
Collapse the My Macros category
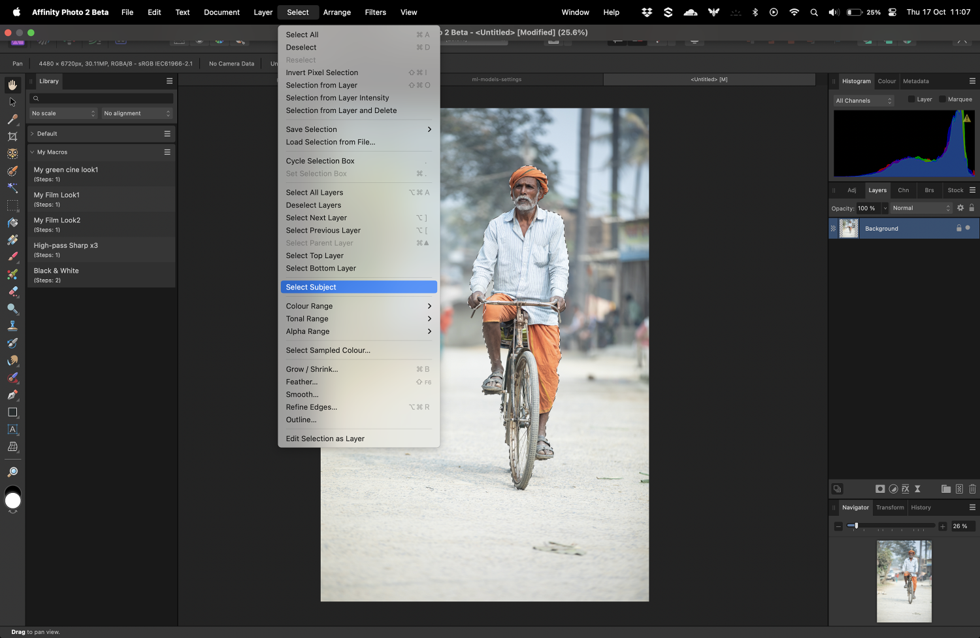coord(32,152)
